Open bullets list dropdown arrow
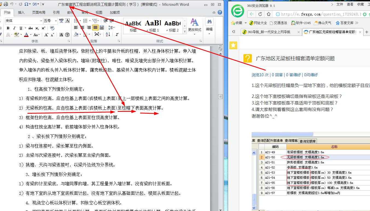Screen dimensions: 370x211 click(80, 21)
